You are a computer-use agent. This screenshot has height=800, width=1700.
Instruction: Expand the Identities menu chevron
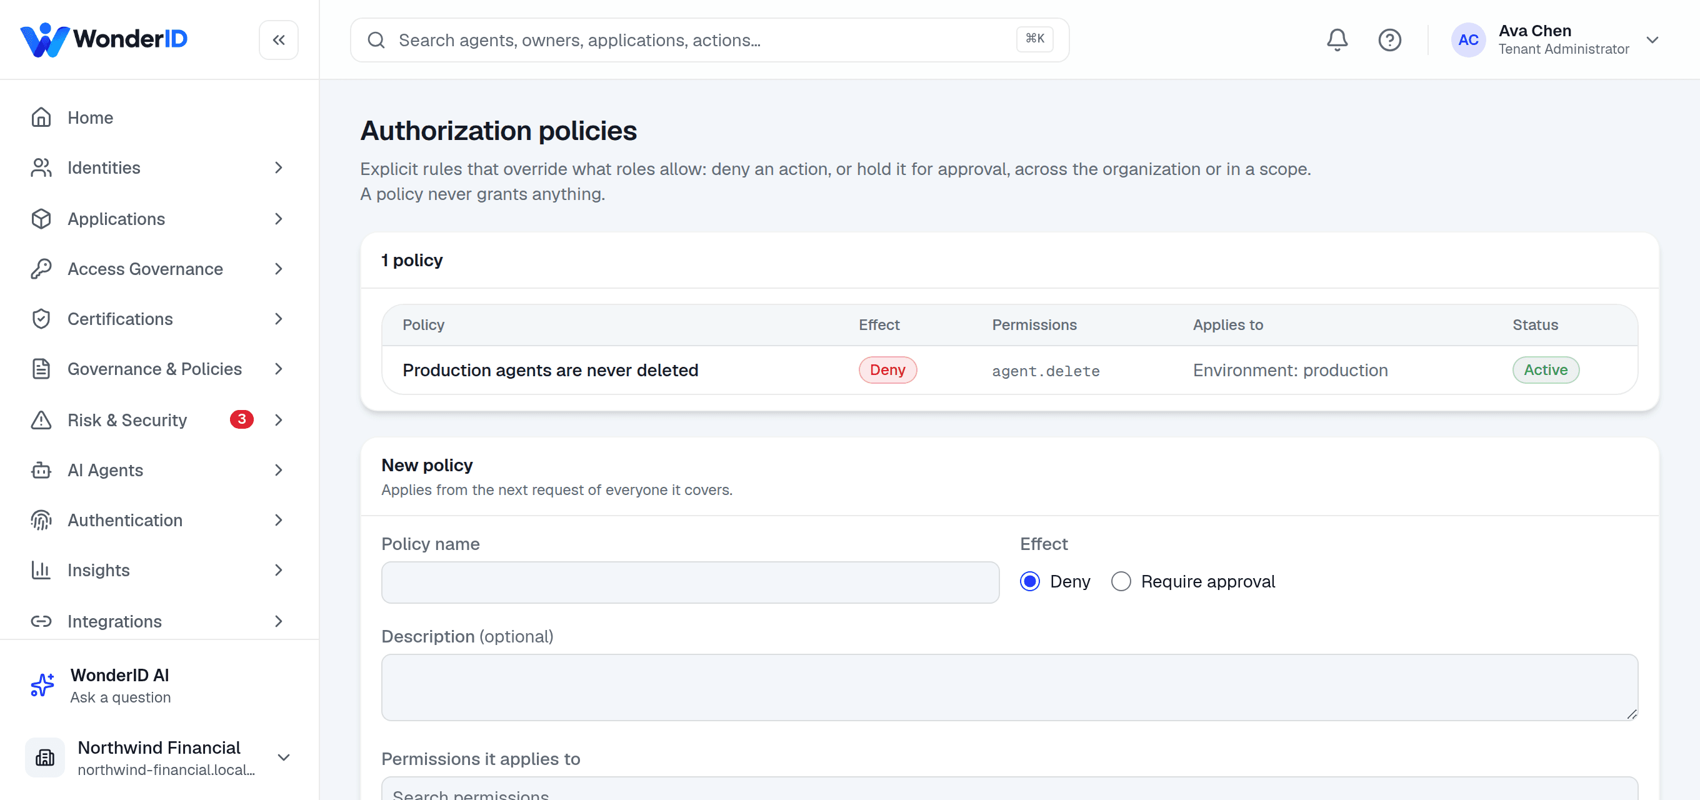point(279,167)
